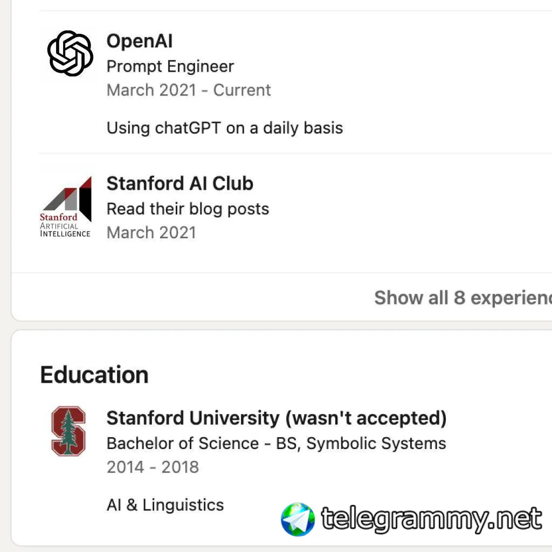The height and width of the screenshot is (552, 552).
Task: Expand "Show all 8 experiences"
Action: 463,298
